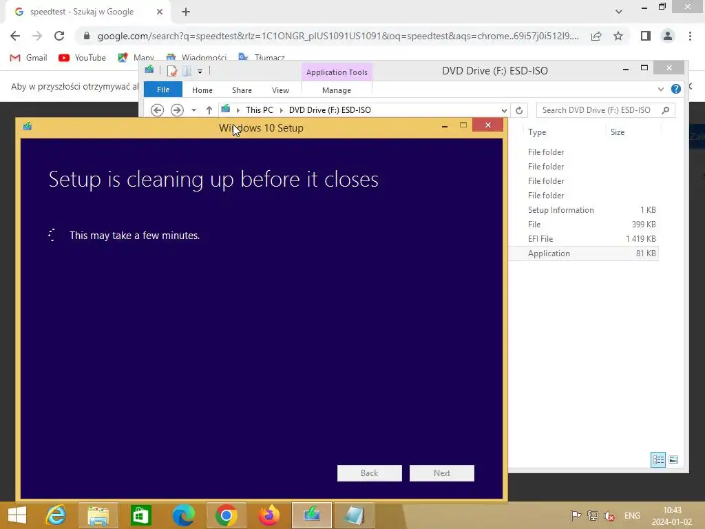Switch to the View ribbon tab
705x529 pixels.
[280, 90]
